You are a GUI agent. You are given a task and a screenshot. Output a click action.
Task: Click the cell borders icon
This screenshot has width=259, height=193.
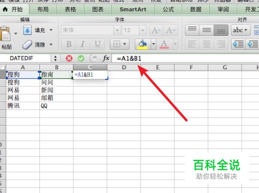pyautogui.click(x=117, y=44)
